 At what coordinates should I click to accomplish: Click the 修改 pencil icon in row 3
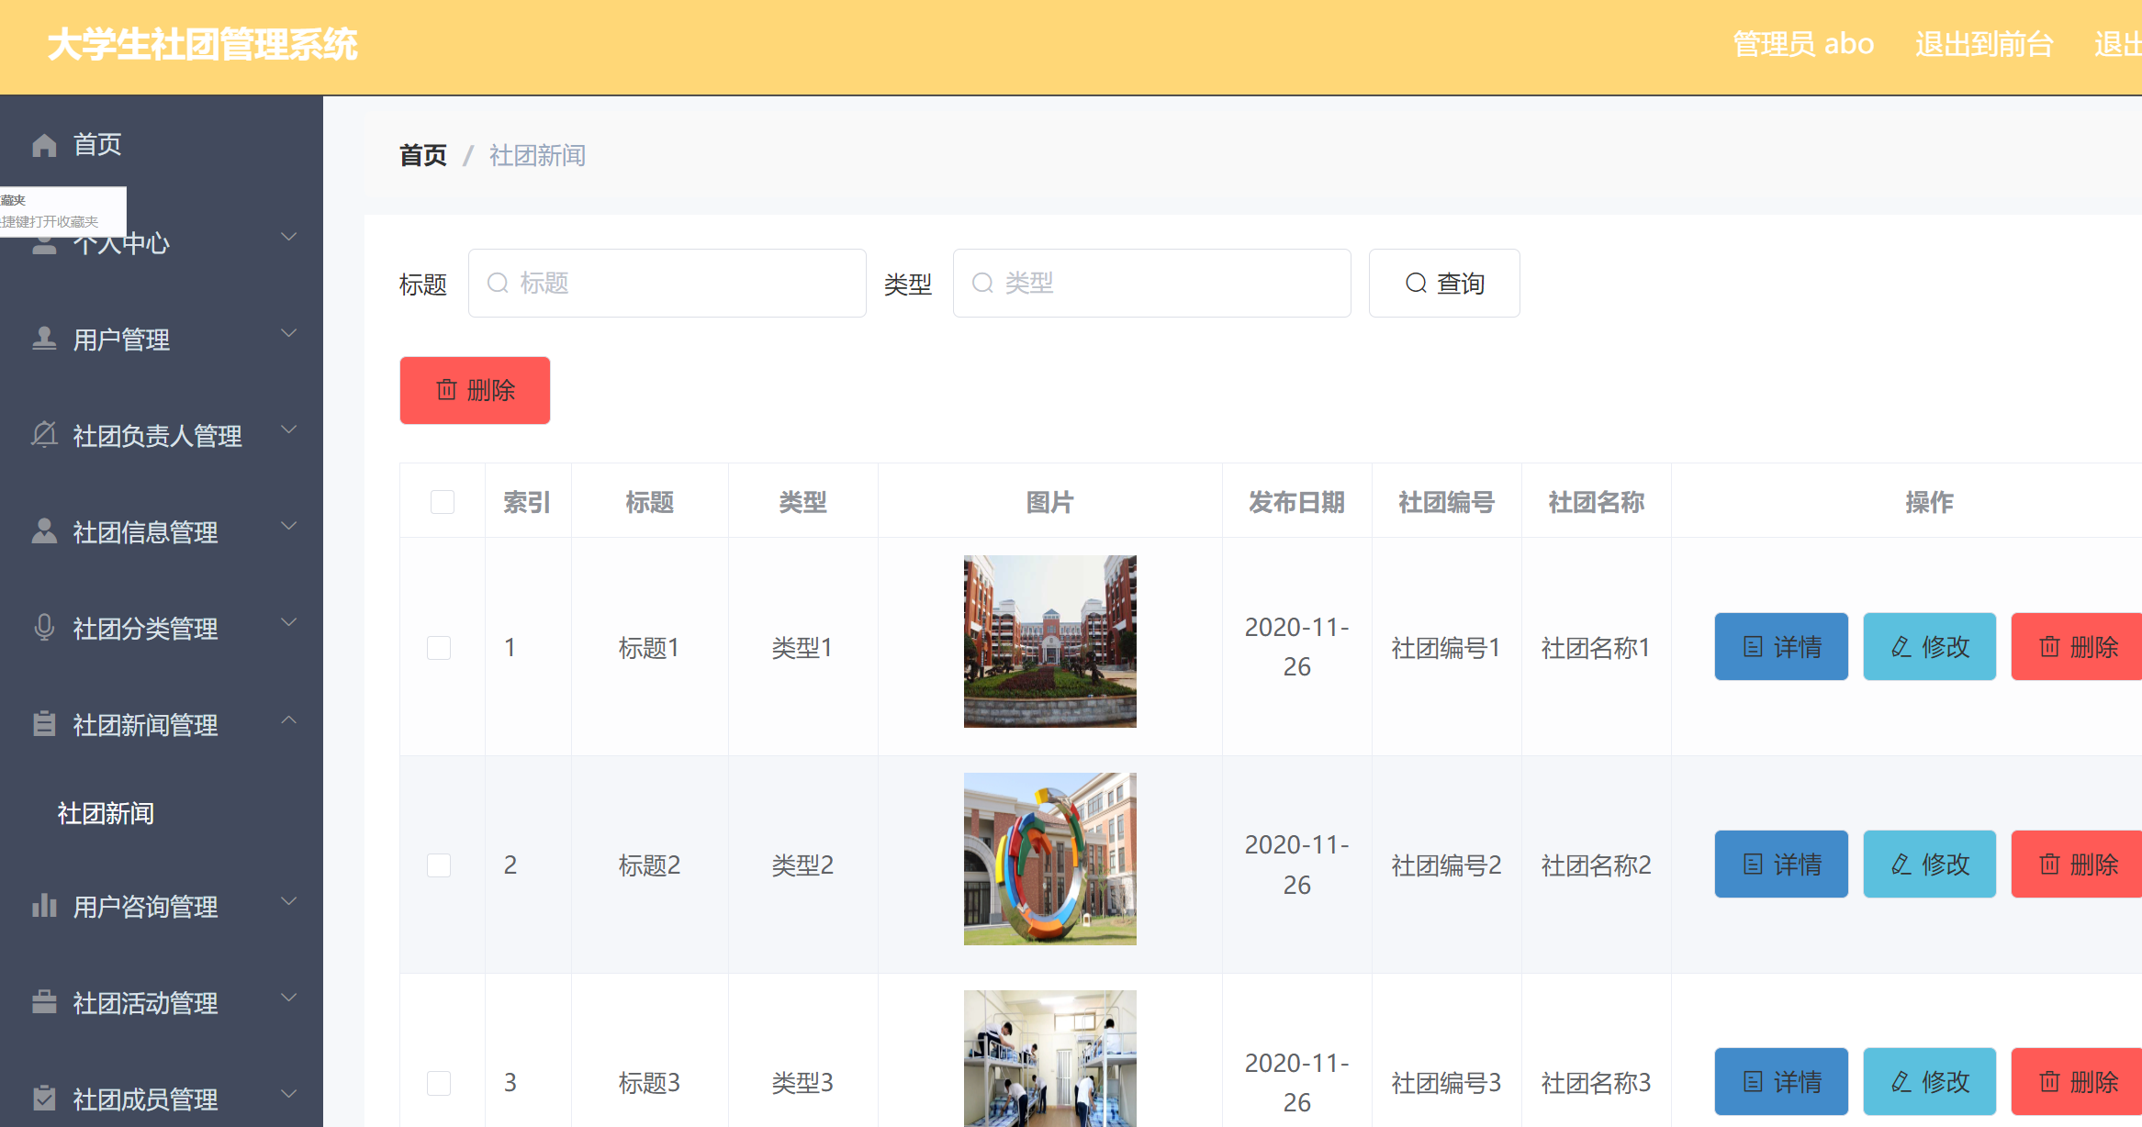(1901, 1082)
